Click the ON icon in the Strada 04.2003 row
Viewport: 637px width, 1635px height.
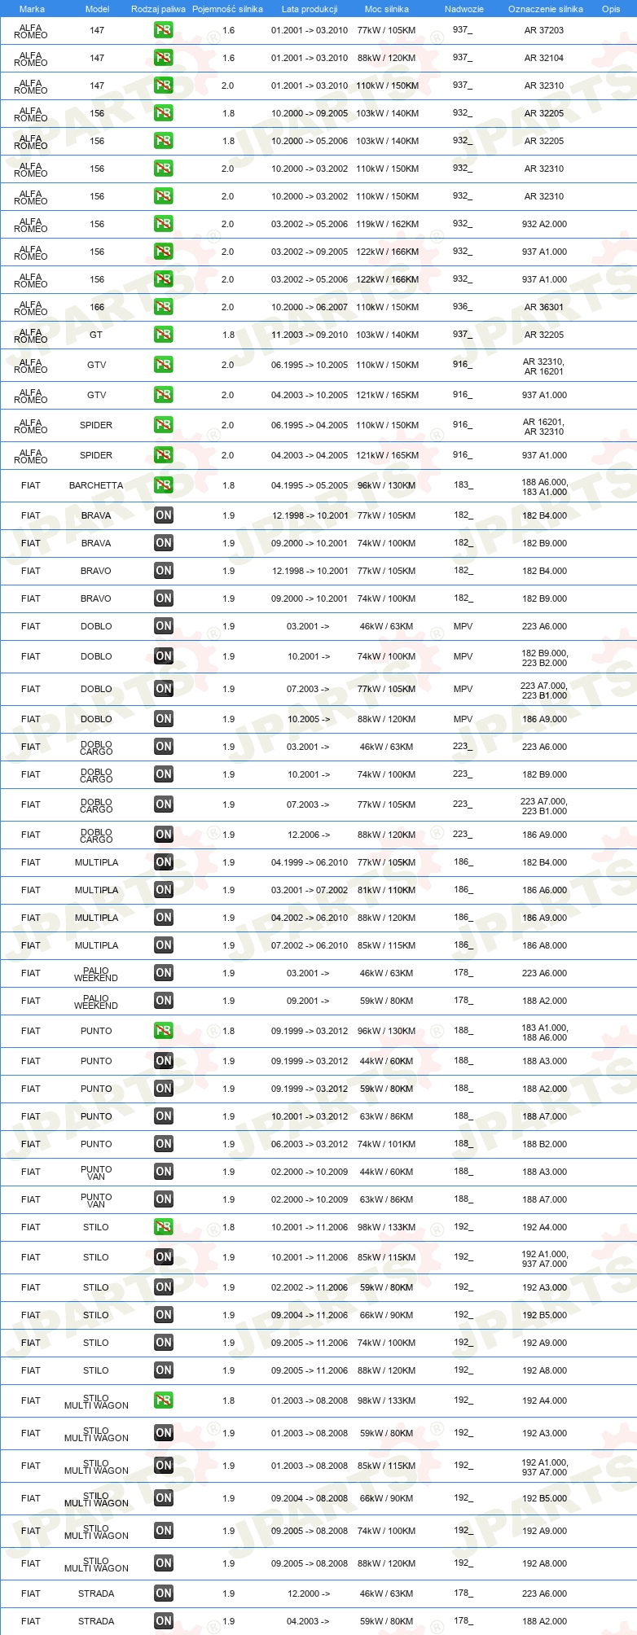[163, 1621]
